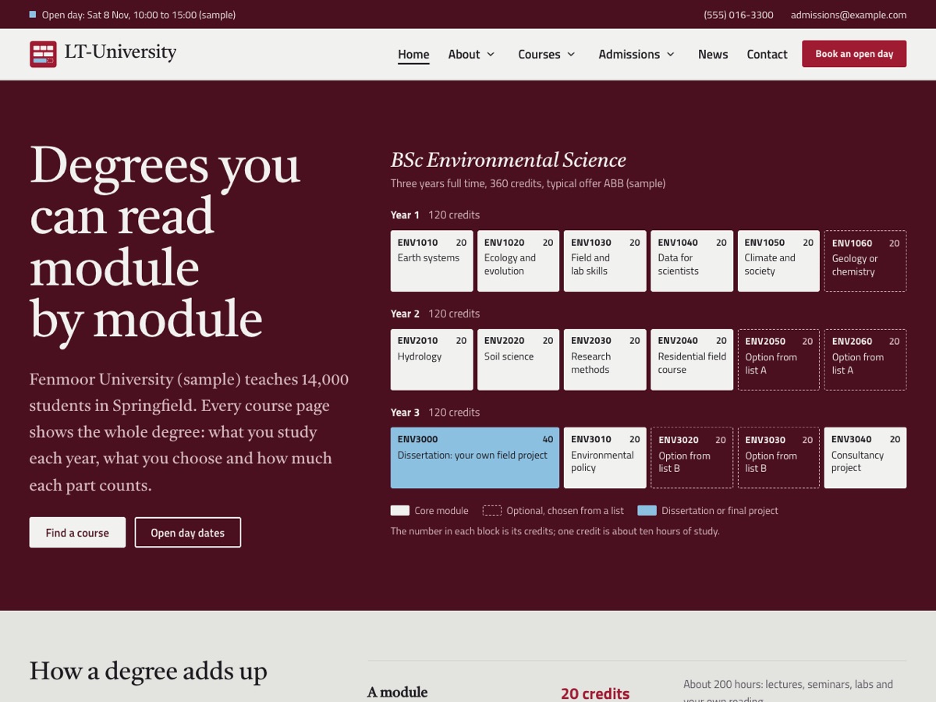The width and height of the screenshot is (936, 702).
Task: Select ENV3010 Environmental policy module
Action: 604,458
